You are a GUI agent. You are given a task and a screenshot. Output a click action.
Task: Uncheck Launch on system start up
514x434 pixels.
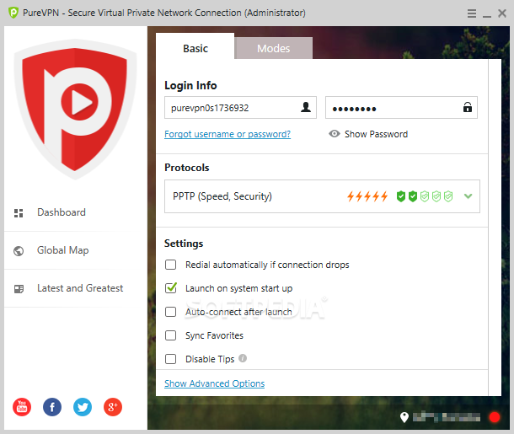click(x=170, y=288)
